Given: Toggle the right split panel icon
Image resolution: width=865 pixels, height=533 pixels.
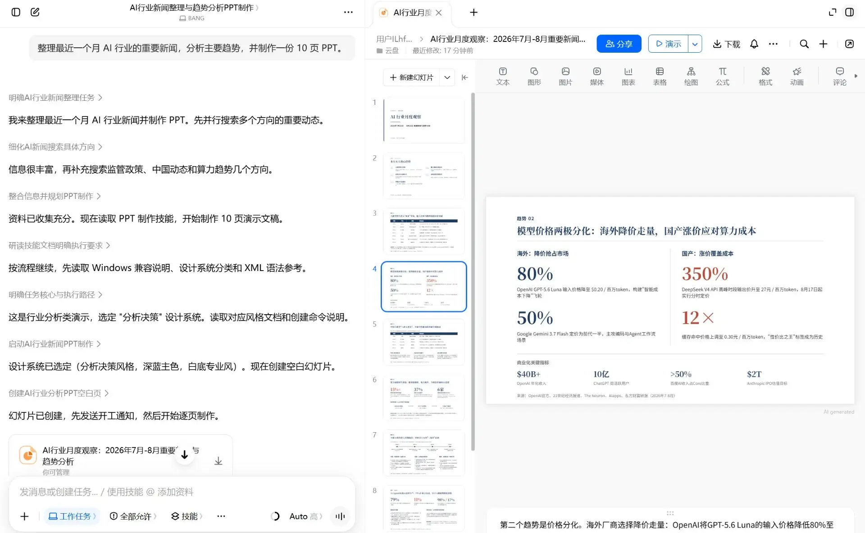Looking at the screenshot, I should (850, 12).
